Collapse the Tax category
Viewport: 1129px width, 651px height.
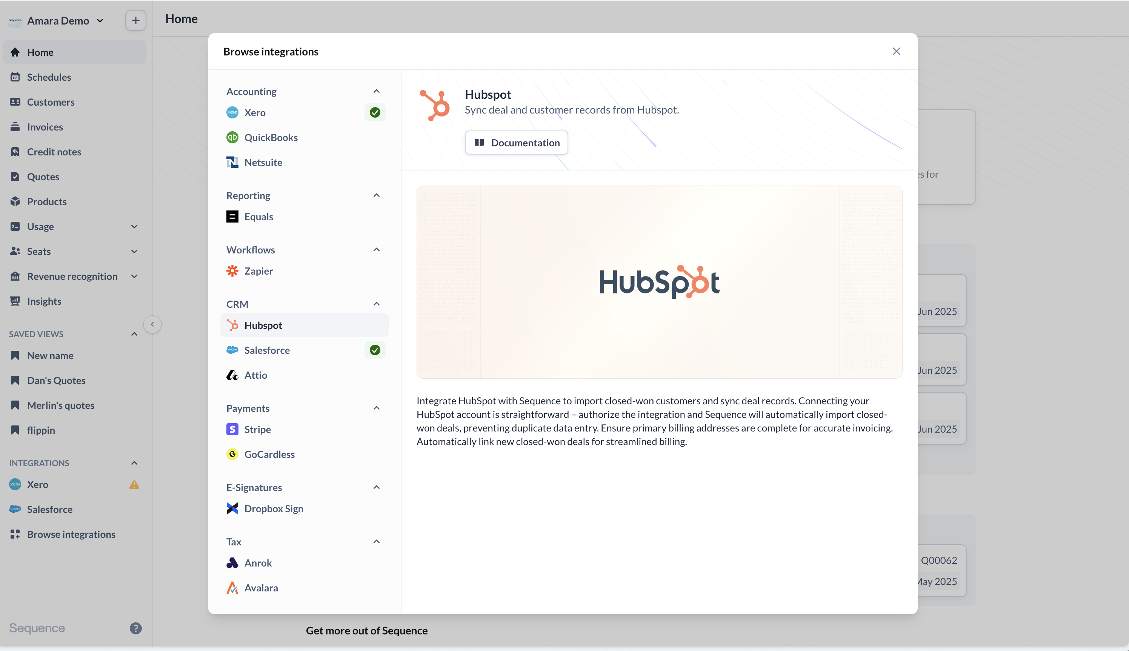tap(377, 542)
